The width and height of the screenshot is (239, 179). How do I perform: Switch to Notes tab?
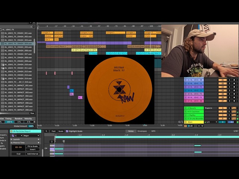(131, 131)
